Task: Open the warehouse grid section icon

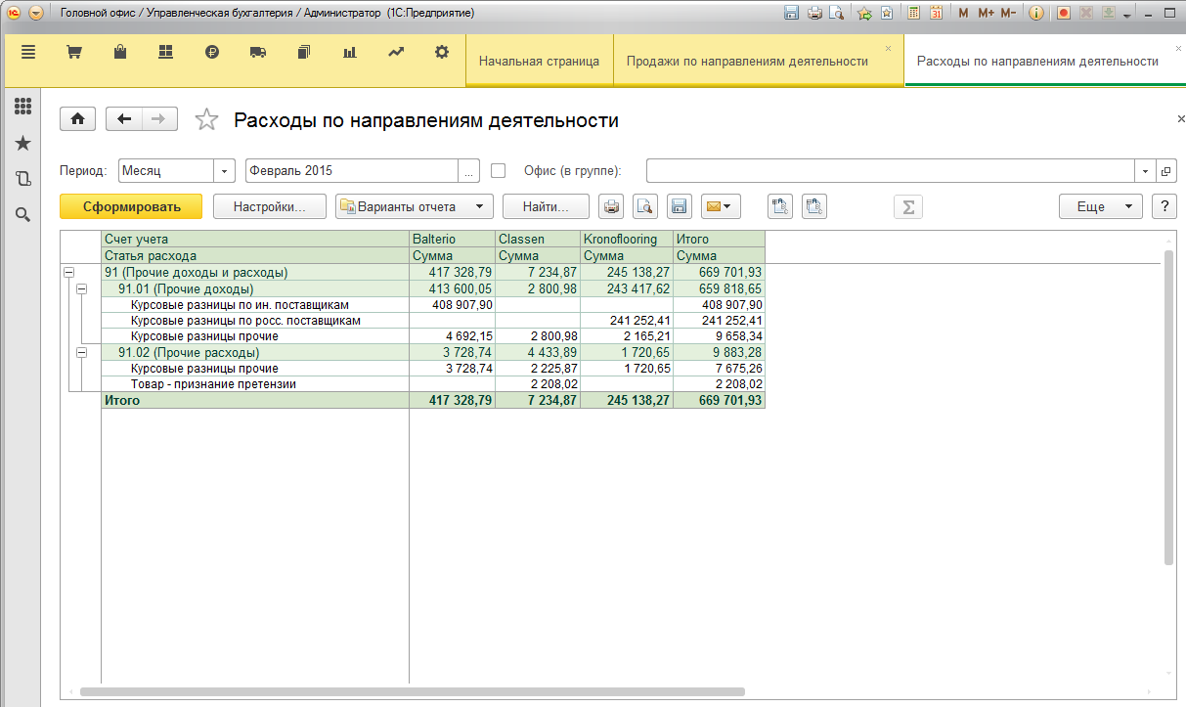Action: tap(165, 53)
